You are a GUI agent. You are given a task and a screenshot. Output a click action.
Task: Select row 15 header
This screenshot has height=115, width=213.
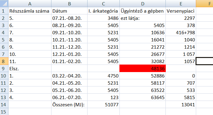pos(4,112)
